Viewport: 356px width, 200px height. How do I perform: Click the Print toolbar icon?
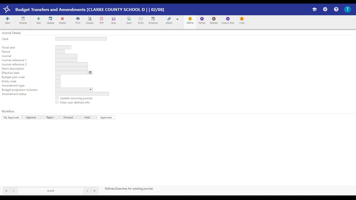tap(78, 19)
